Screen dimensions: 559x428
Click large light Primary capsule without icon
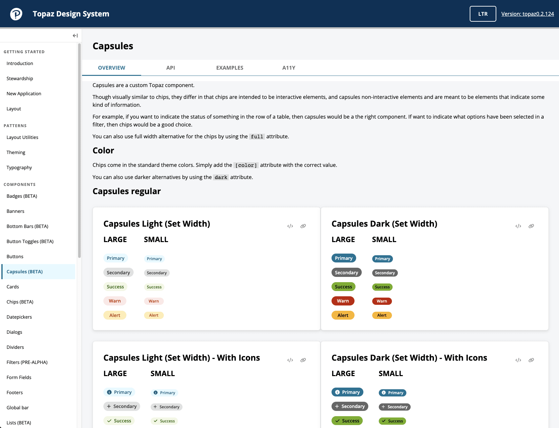pos(116,258)
